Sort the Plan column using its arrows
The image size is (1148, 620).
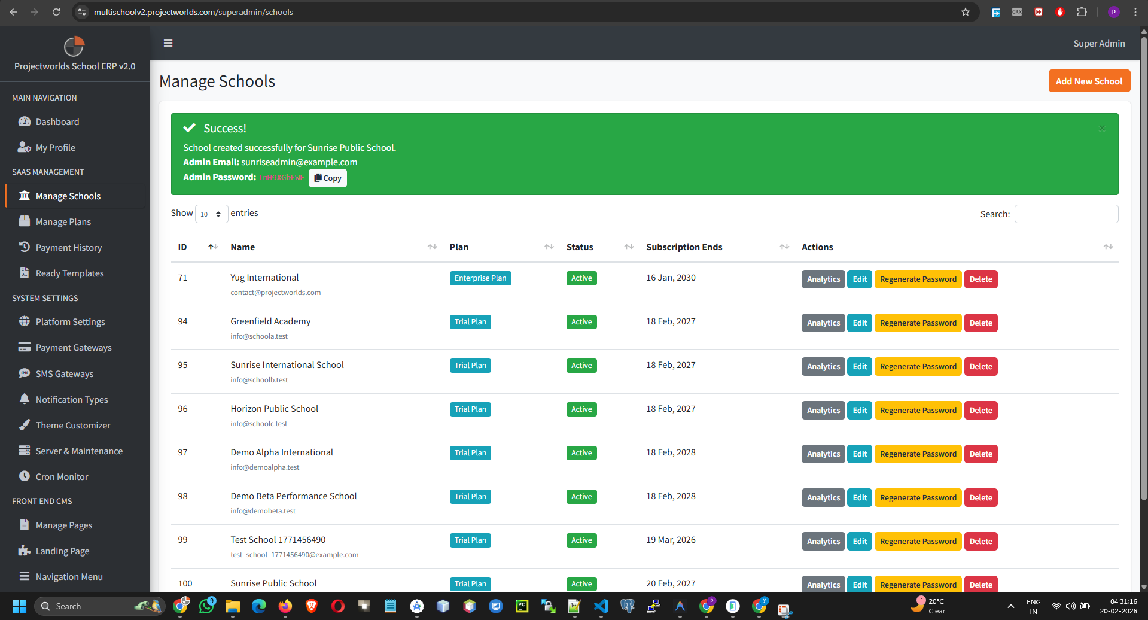549,247
